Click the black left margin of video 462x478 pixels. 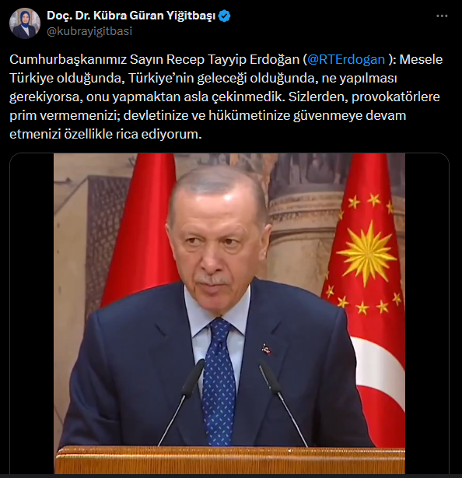(x=32, y=314)
